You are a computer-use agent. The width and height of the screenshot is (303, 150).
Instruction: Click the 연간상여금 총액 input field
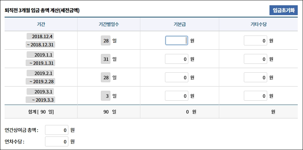click(57, 130)
